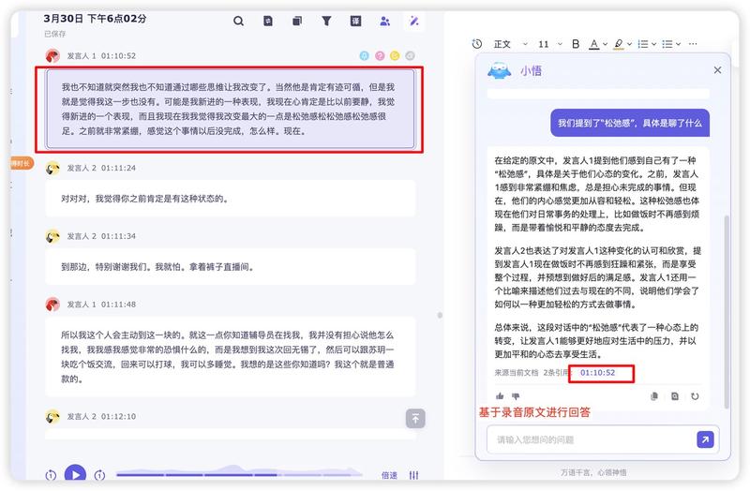Open the audio equalizer settings icon

(x=413, y=475)
